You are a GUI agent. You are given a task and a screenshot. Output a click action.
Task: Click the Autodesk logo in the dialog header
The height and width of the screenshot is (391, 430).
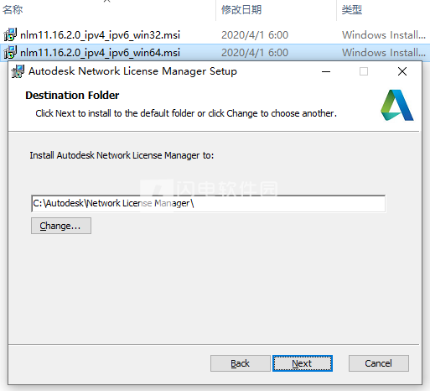tap(397, 105)
